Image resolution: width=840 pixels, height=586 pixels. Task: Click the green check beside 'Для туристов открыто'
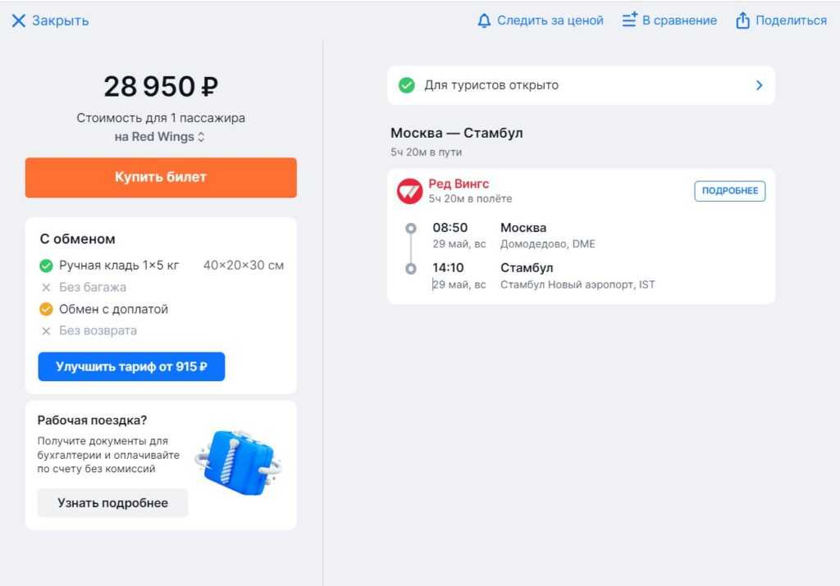coord(406,85)
